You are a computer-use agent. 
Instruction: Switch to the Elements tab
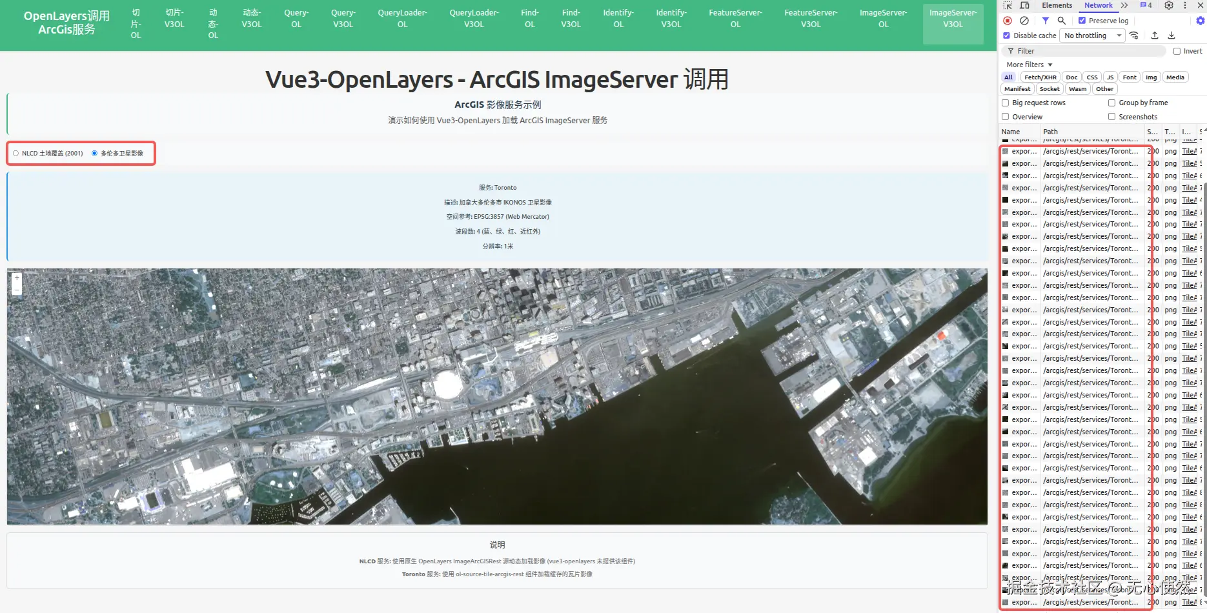point(1057,5)
